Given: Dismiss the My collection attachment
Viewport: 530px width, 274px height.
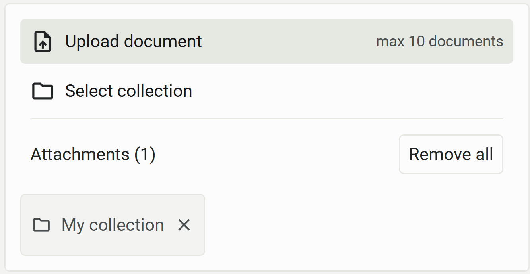Looking at the screenshot, I should point(184,225).
